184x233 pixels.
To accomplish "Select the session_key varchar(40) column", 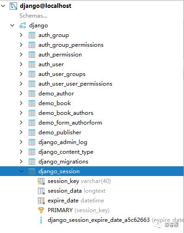I will (x=79, y=181).
